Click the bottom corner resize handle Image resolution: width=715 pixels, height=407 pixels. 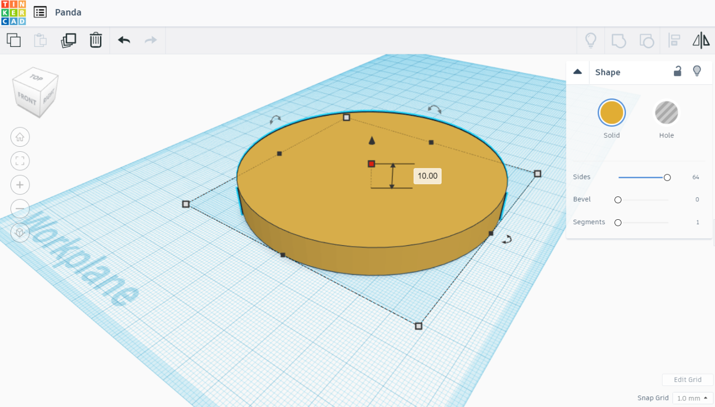click(x=418, y=326)
